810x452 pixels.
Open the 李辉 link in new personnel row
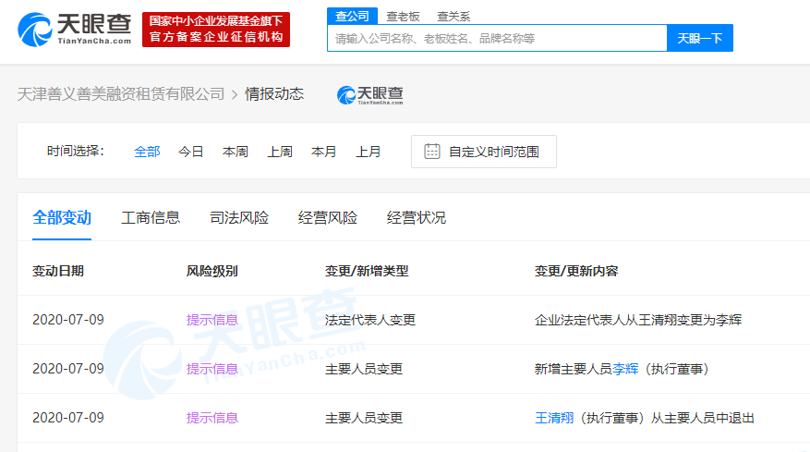tap(626, 369)
